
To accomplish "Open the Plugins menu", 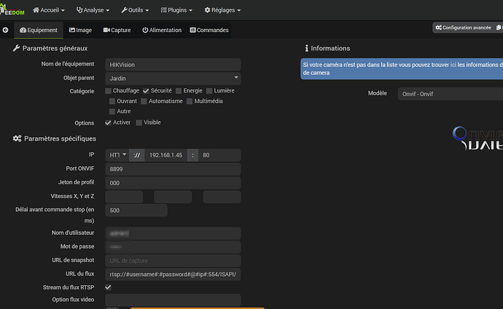I will [x=176, y=10].
